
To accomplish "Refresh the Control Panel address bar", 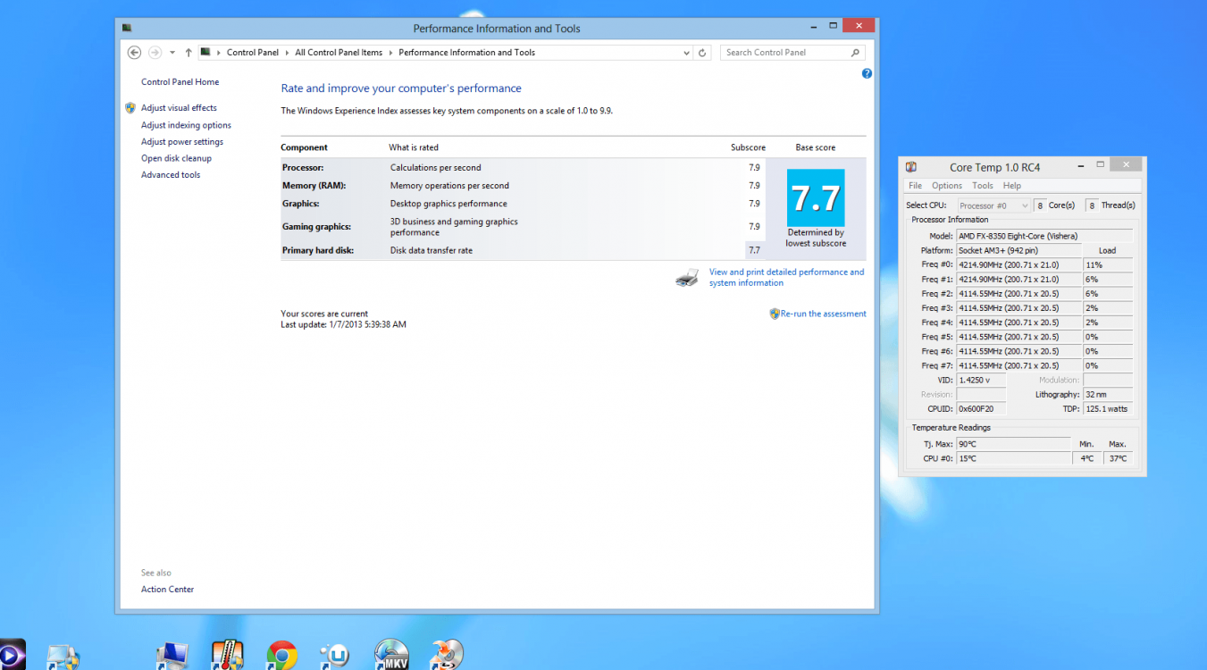I will point(702,53).
